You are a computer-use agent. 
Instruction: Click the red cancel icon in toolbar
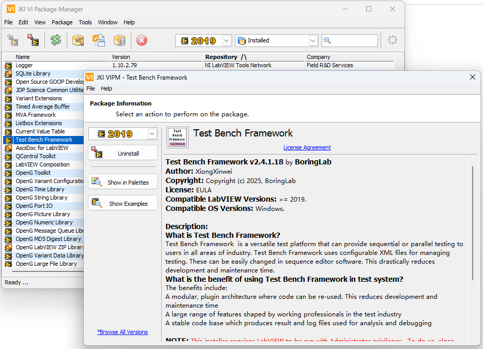point(142,40)
